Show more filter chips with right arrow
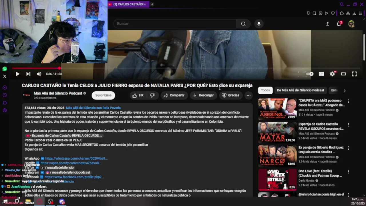This screenshot has width=366, height=206. pos(345,91)
